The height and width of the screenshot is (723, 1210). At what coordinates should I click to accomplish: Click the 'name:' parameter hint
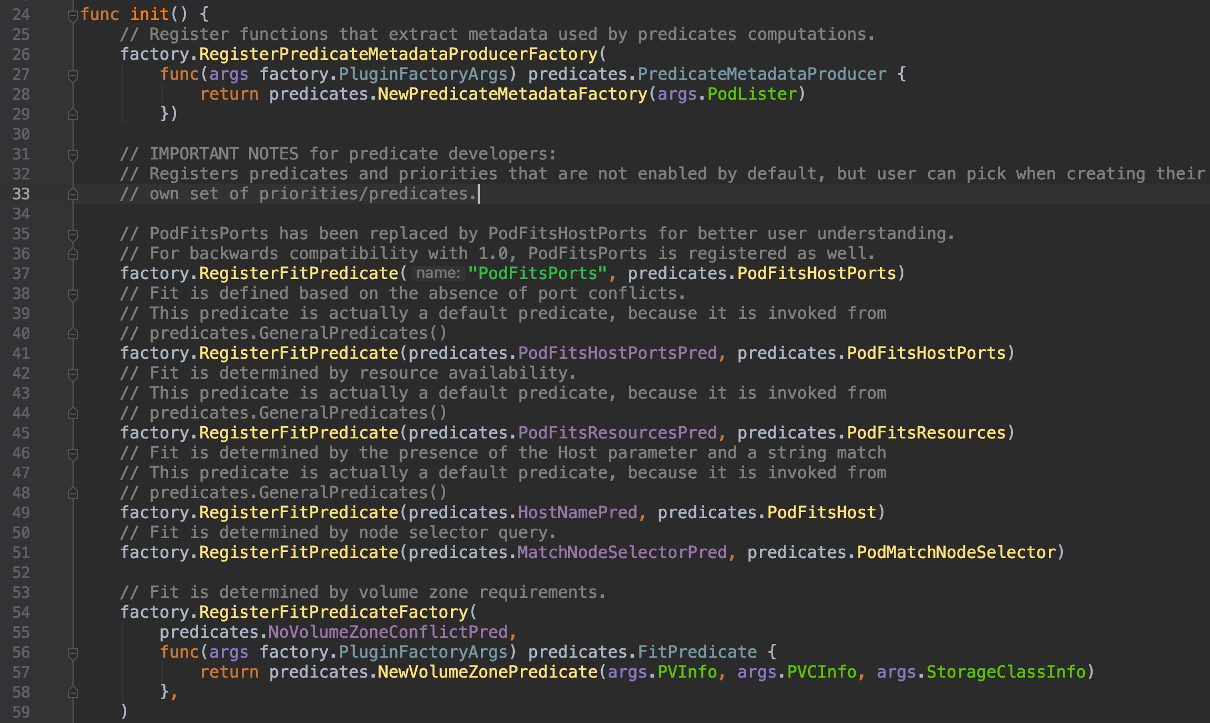click(x=437, y=273)
